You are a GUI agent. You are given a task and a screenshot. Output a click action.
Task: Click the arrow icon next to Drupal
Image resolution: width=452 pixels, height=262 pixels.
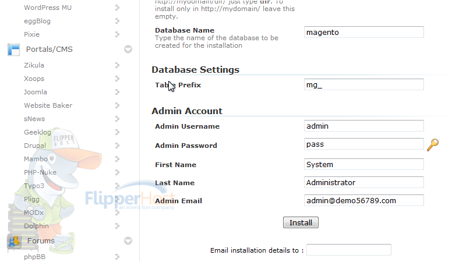(x=117, y=146)
